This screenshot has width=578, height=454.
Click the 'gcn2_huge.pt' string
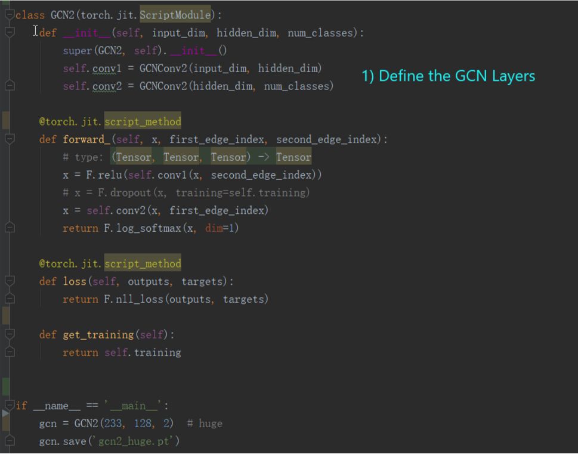point(134,441)
